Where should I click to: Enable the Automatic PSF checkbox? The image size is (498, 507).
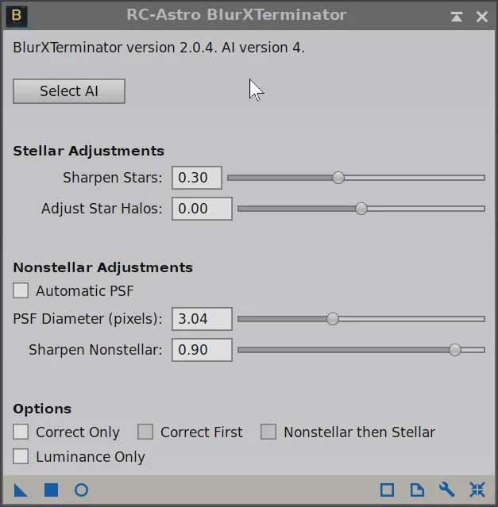pyautogui.click(x=21, y=290)
